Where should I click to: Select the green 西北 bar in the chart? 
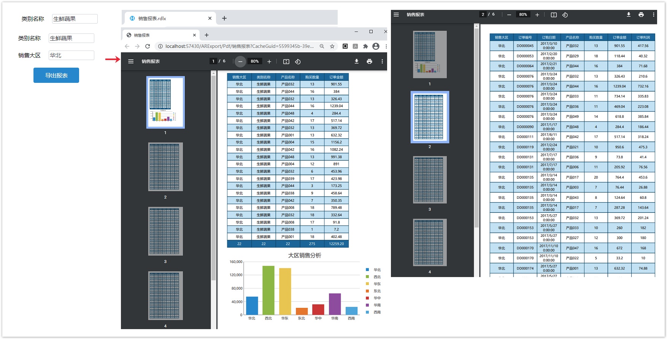(268, 290)
